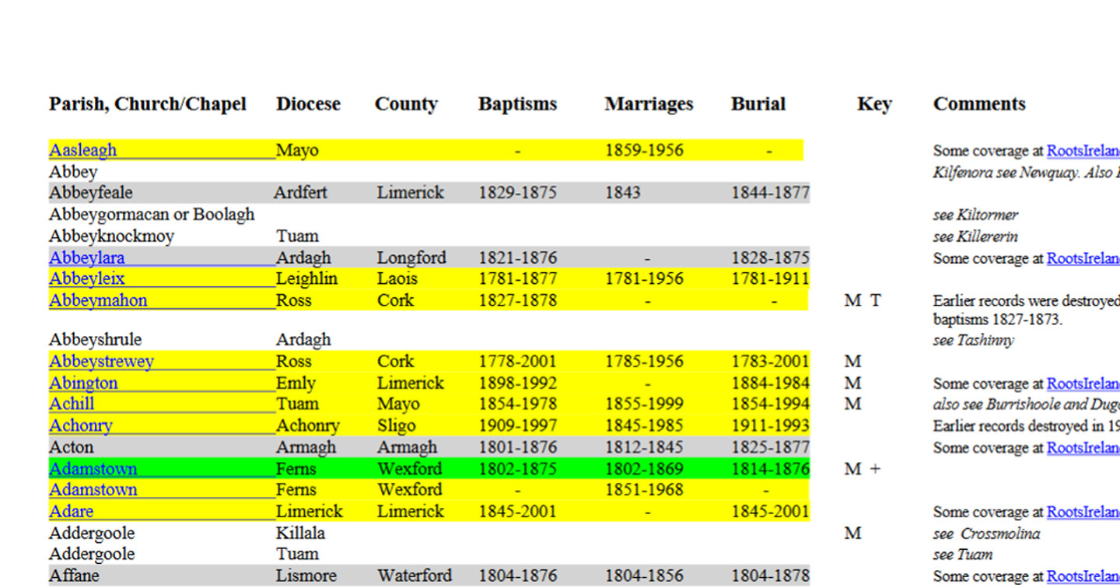The image size is (1120, 588).
Task: Select the County column header
Action: (406, 104)
